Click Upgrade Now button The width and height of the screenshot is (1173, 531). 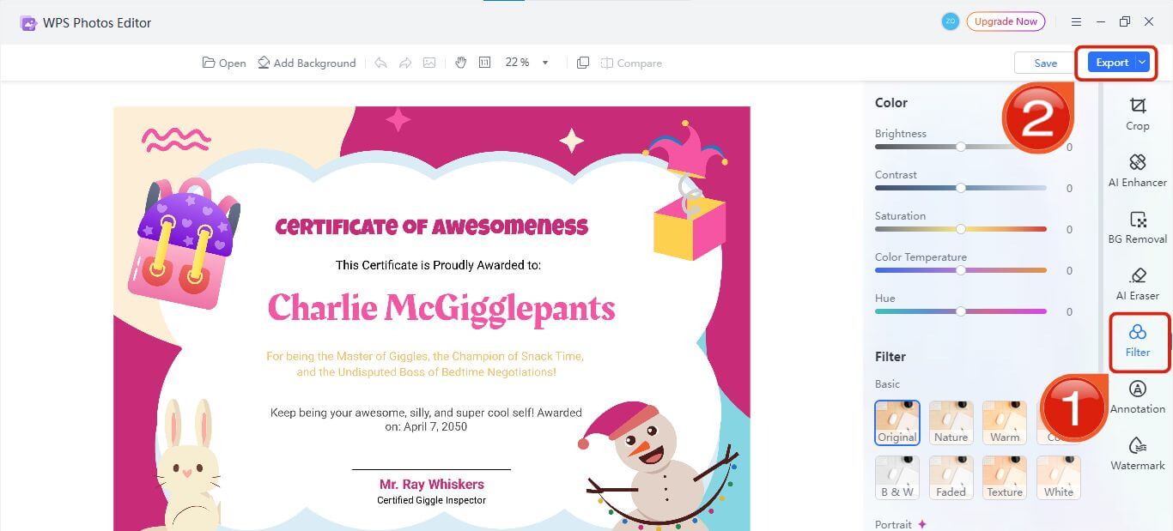[1006, 21]
